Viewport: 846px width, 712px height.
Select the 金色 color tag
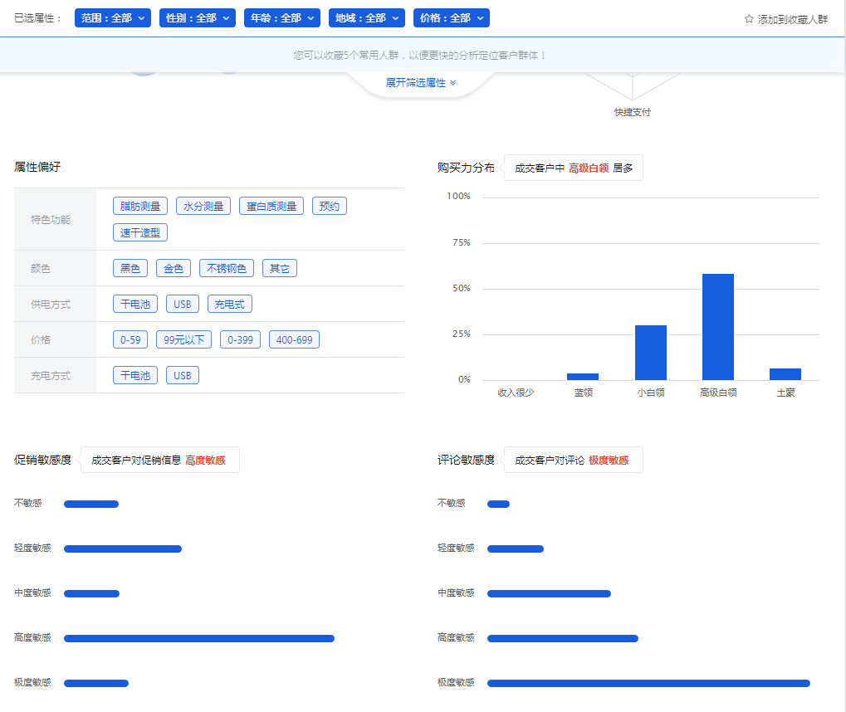(174, 269)
